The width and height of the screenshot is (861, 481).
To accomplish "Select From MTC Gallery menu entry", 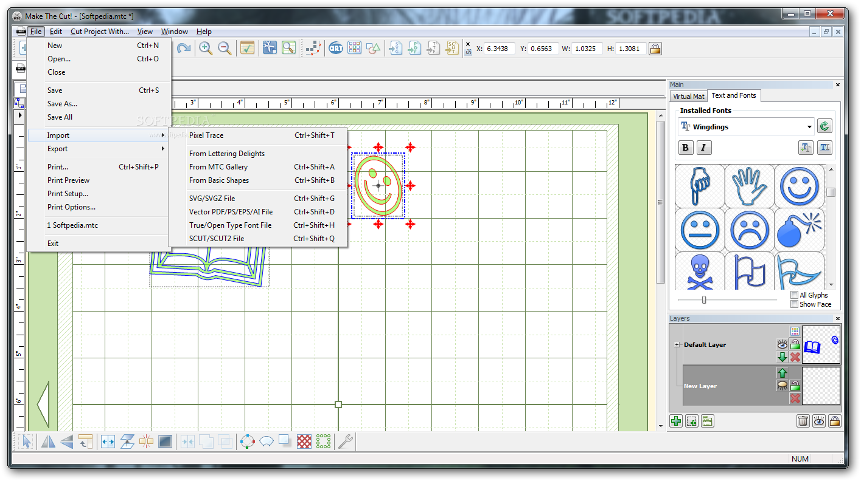I will tap(258, 167).
